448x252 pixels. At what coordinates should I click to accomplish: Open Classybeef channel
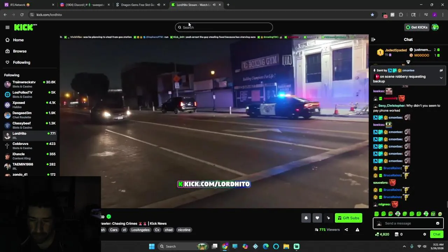click(30, 125)
